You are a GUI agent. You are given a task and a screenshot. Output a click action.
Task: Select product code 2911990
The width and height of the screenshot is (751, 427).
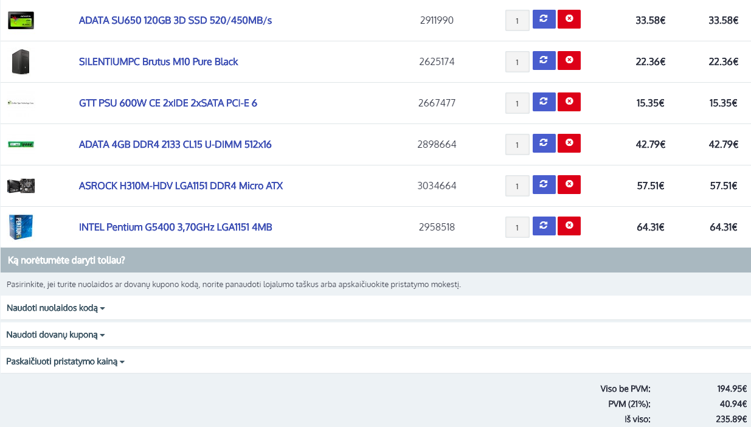pyautogui.click(x=437, y=20)
